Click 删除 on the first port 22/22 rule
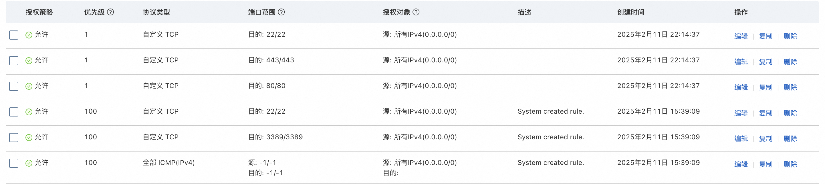The image size is (825, 184). [790, 36]
